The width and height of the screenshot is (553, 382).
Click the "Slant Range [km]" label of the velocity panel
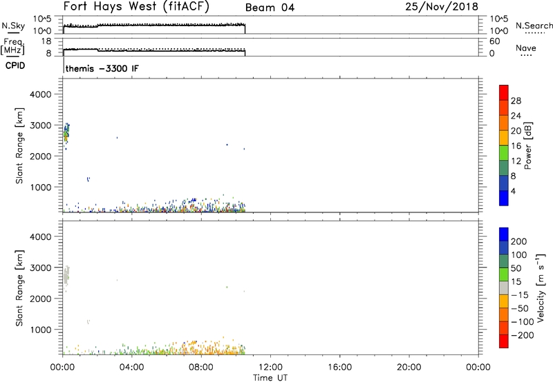19,288
